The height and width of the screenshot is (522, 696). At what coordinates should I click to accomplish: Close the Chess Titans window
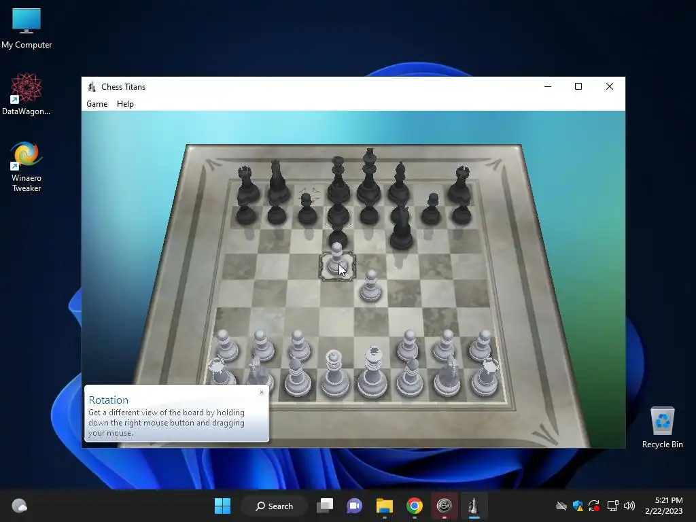(610, 86)
